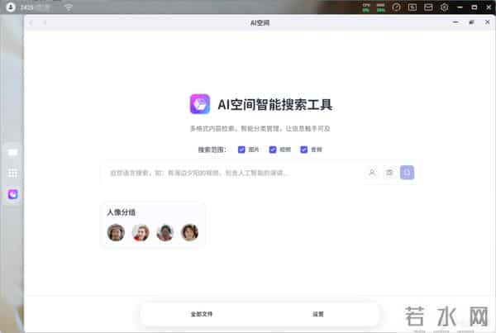The width and height of the screenshot is (496, 333).
Task: Close the AI空间 window
Action: 488,22
